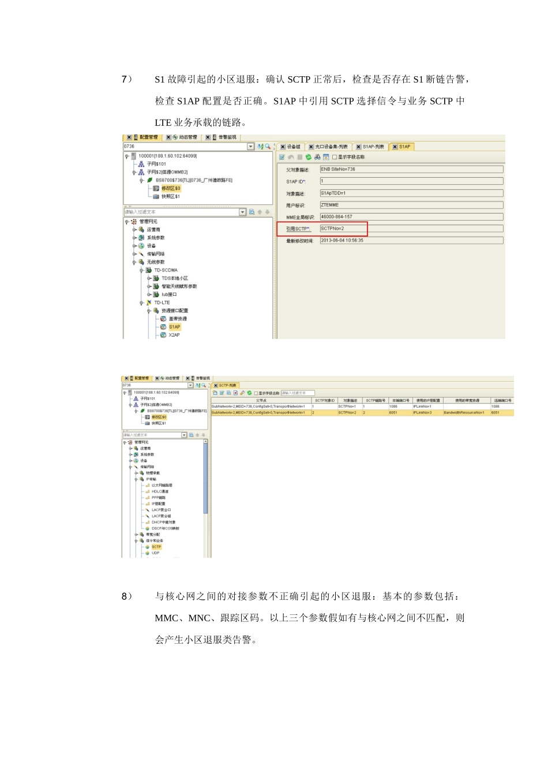Click TD-SCDMA icon in upper tree

[x=149, y=270]
